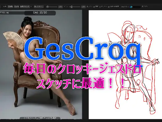Click the second toolbar slider handle
This screenshot has height=122, width=162.
click(x=72, y=7)
